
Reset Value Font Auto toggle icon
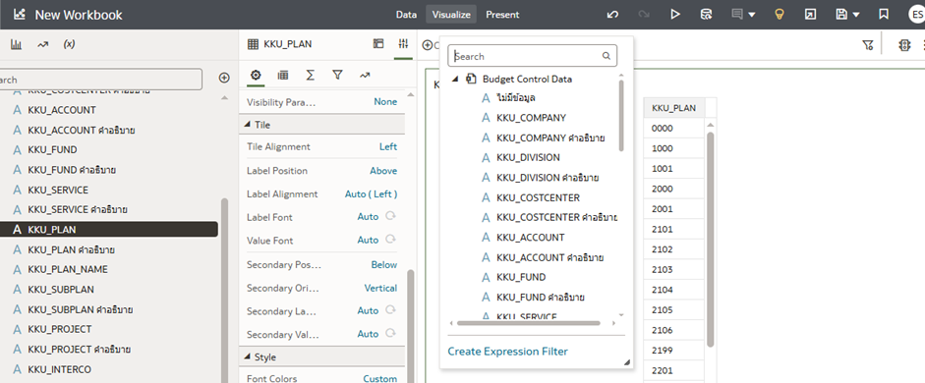[x=390, y=240]
